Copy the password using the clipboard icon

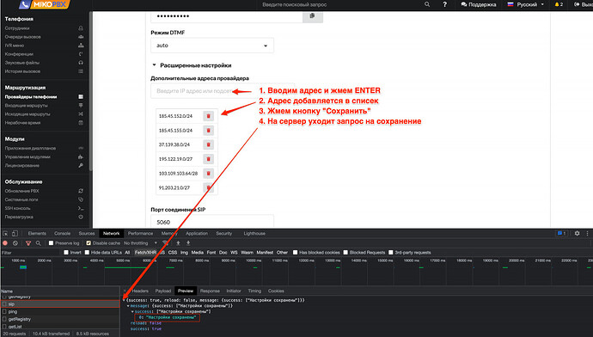pos(312,16)
